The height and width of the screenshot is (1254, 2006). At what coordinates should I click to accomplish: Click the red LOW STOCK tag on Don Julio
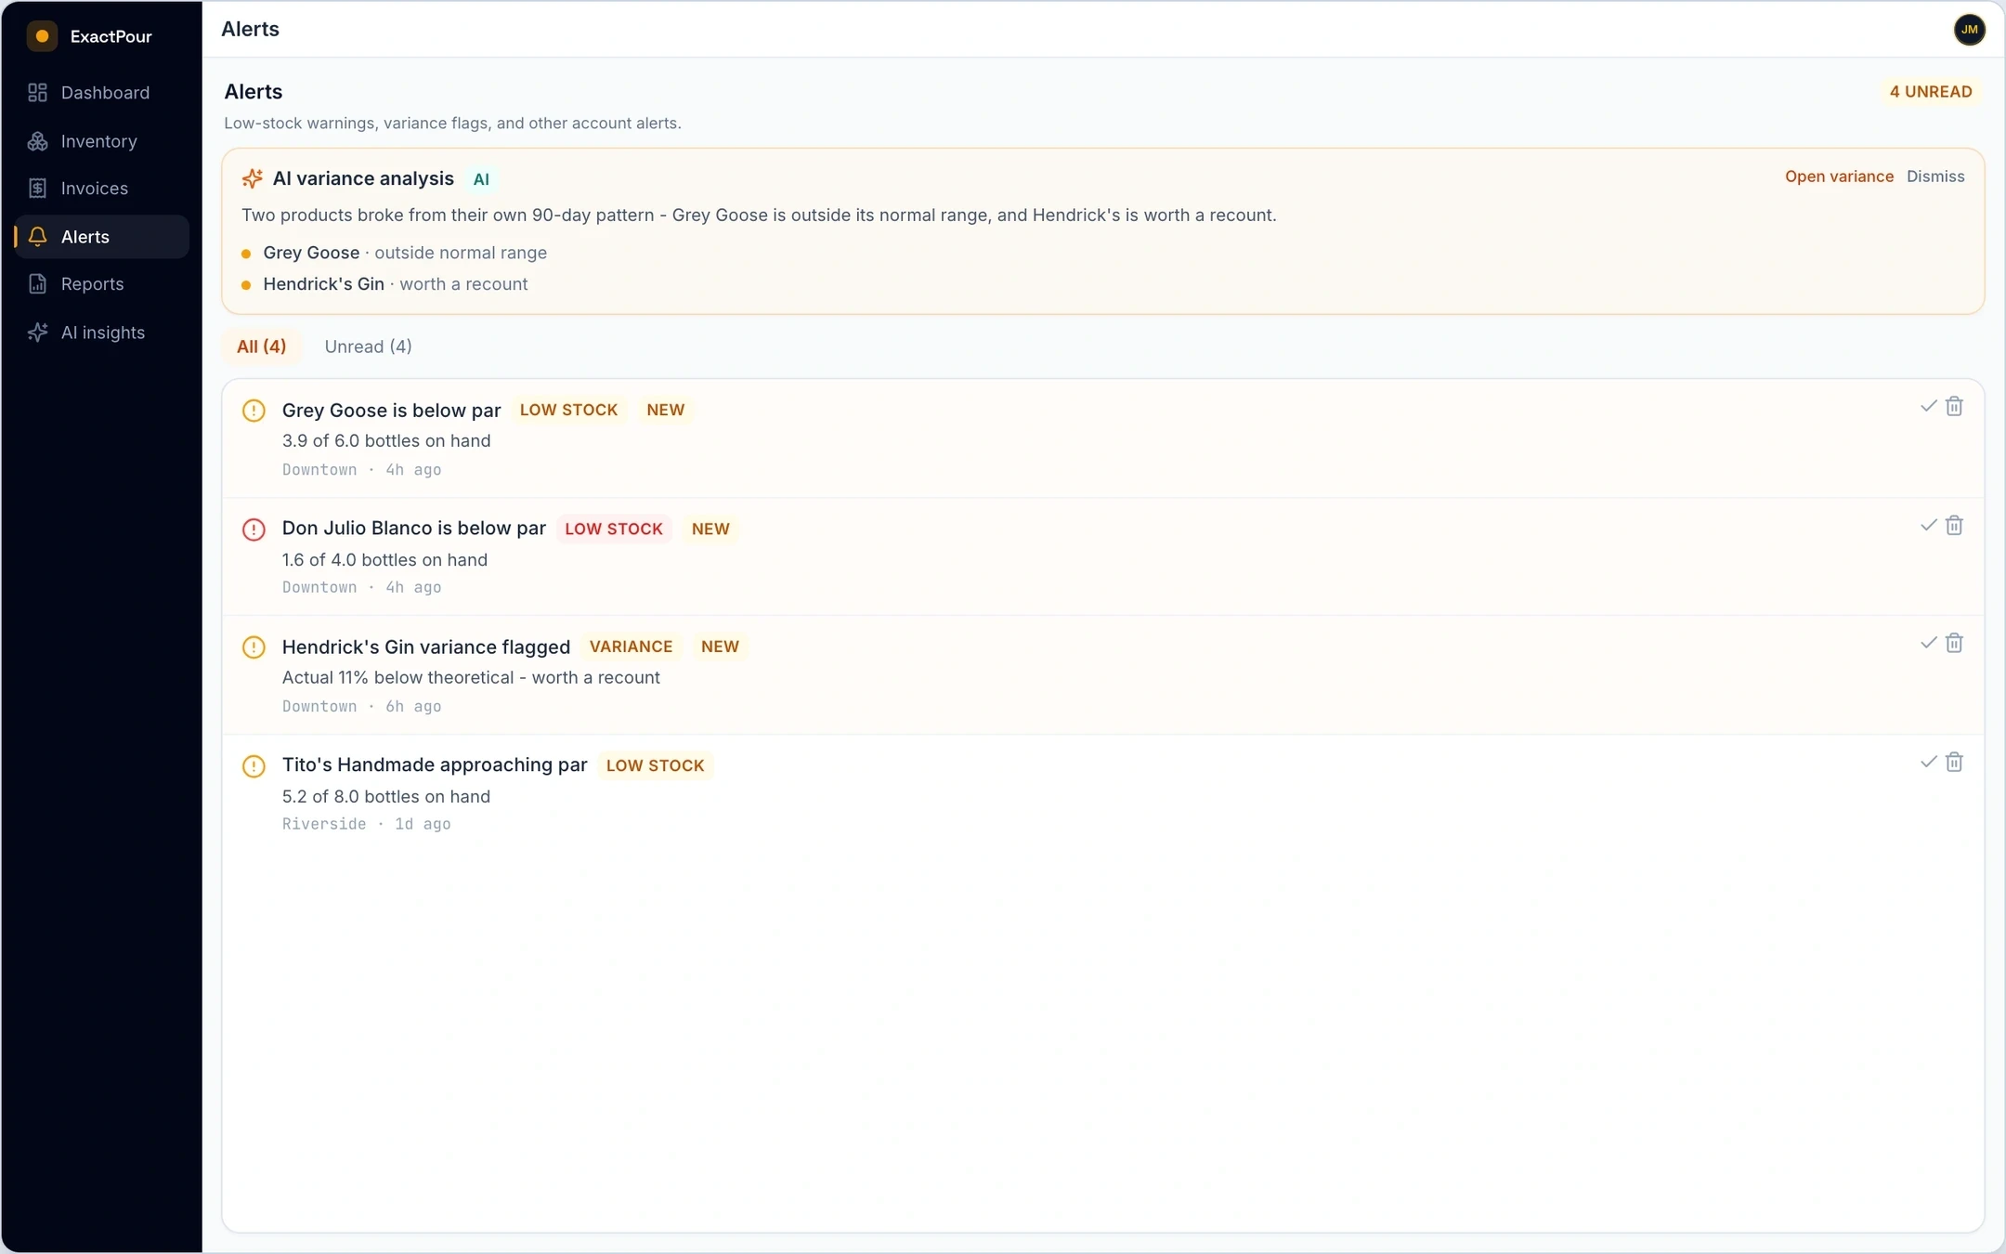pyautogui.click(x=614, y=529)
